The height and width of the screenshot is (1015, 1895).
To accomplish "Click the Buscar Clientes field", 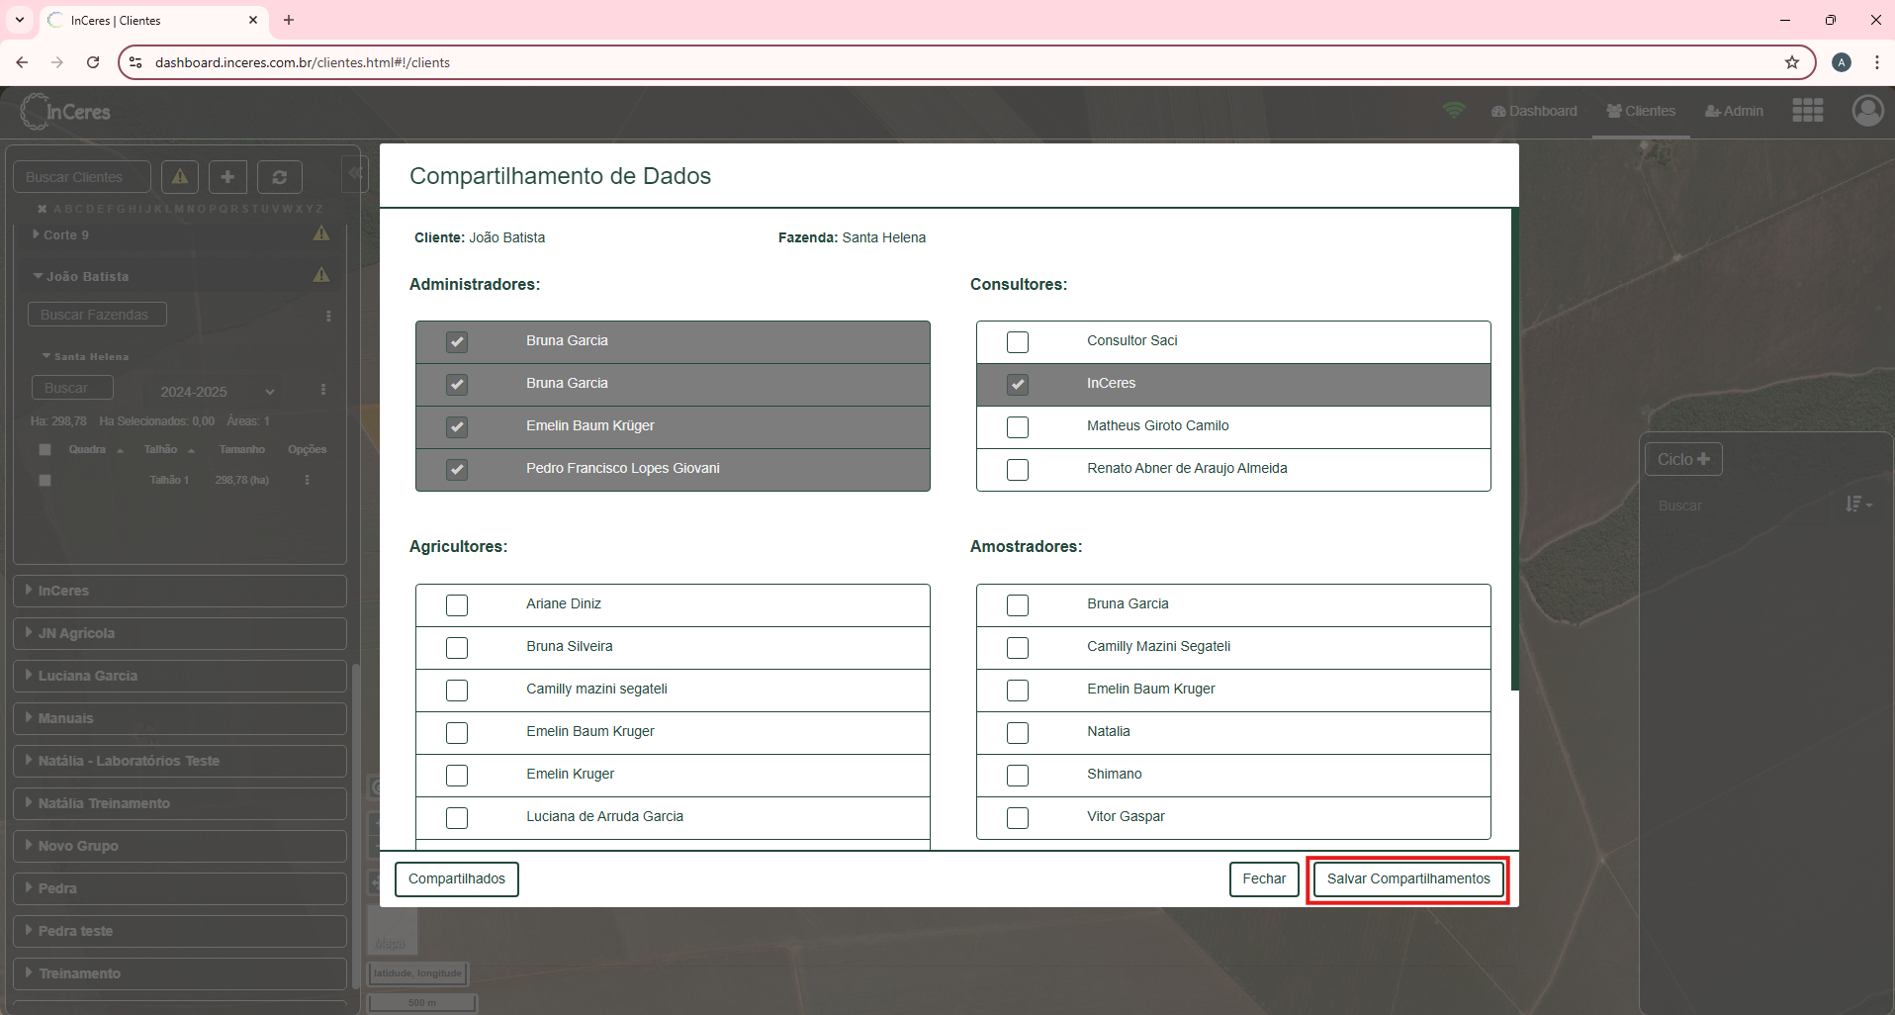I will click(82, 177).
